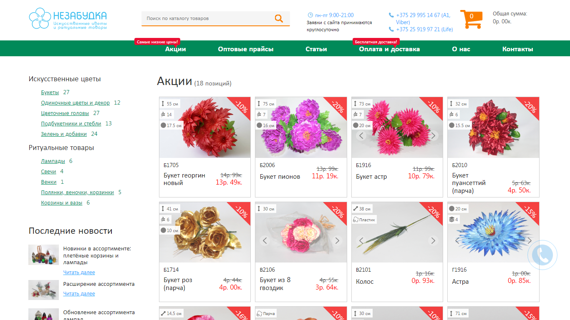Open the Свечи category

point(48,172)
